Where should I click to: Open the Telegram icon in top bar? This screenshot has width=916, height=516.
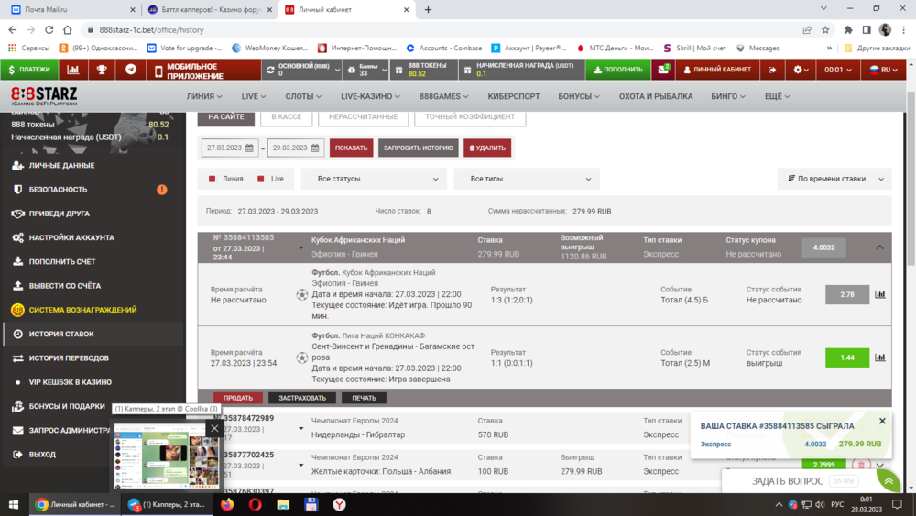131,70
